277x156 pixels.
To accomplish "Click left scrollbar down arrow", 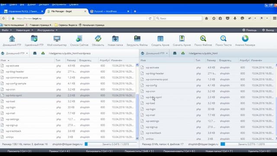I will click(137, 138).
